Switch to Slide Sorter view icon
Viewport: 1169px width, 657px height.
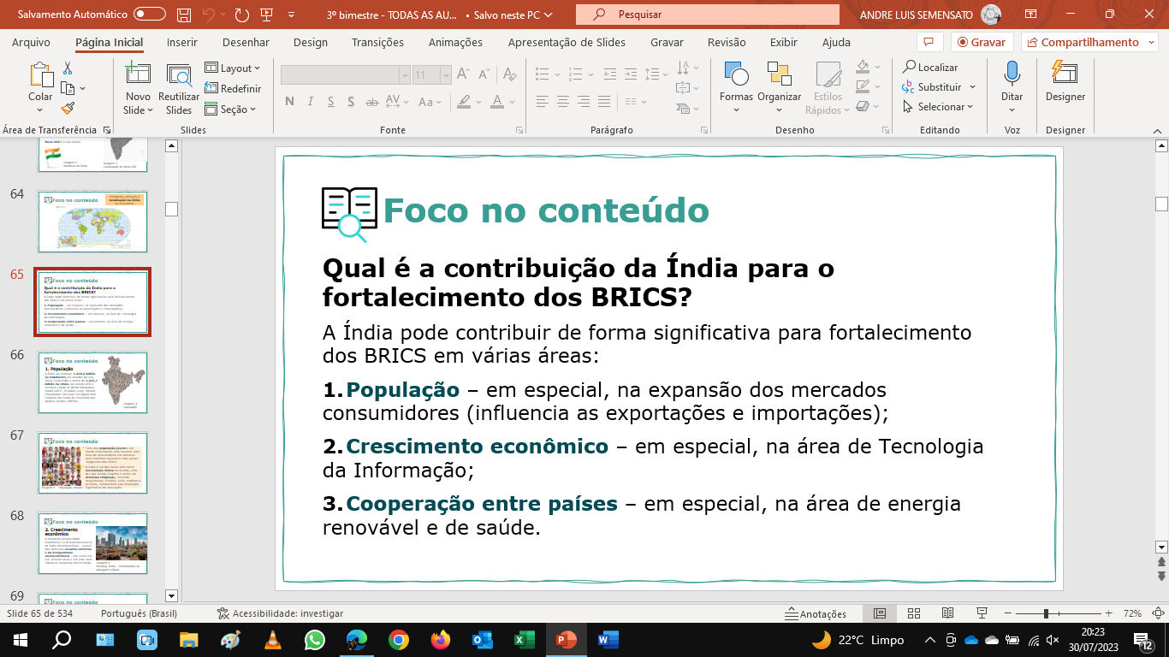click(x=914, y=613)
